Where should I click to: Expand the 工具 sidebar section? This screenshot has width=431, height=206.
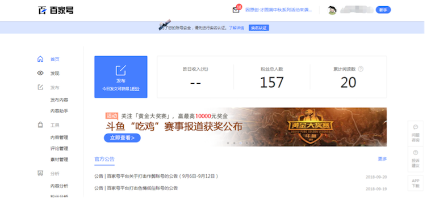(55, 125)
